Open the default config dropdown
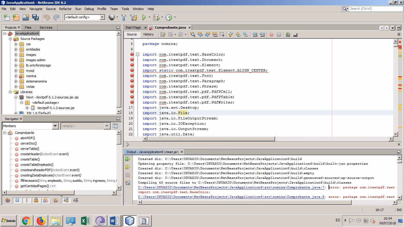The height and width of the screenshot is (227, 404). pos(102,17)
